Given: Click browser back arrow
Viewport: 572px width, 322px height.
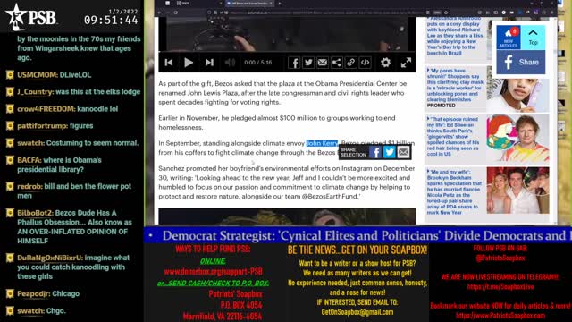Looking at the screenshot, I should tap(160, 13).
